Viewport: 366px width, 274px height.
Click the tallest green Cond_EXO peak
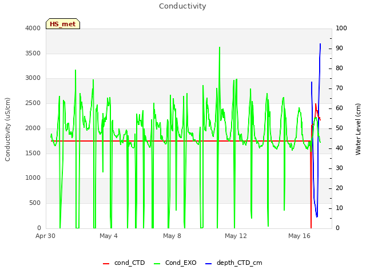[220, 47]
